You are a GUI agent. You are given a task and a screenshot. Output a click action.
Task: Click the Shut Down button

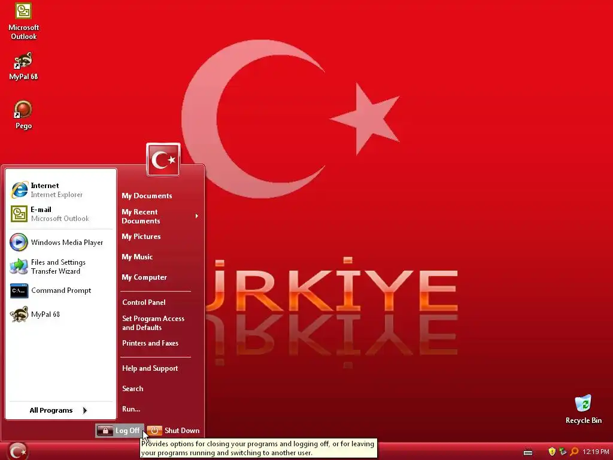tap(174, 430)
